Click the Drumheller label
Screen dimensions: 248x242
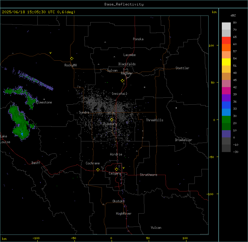(x=184, y=140)
